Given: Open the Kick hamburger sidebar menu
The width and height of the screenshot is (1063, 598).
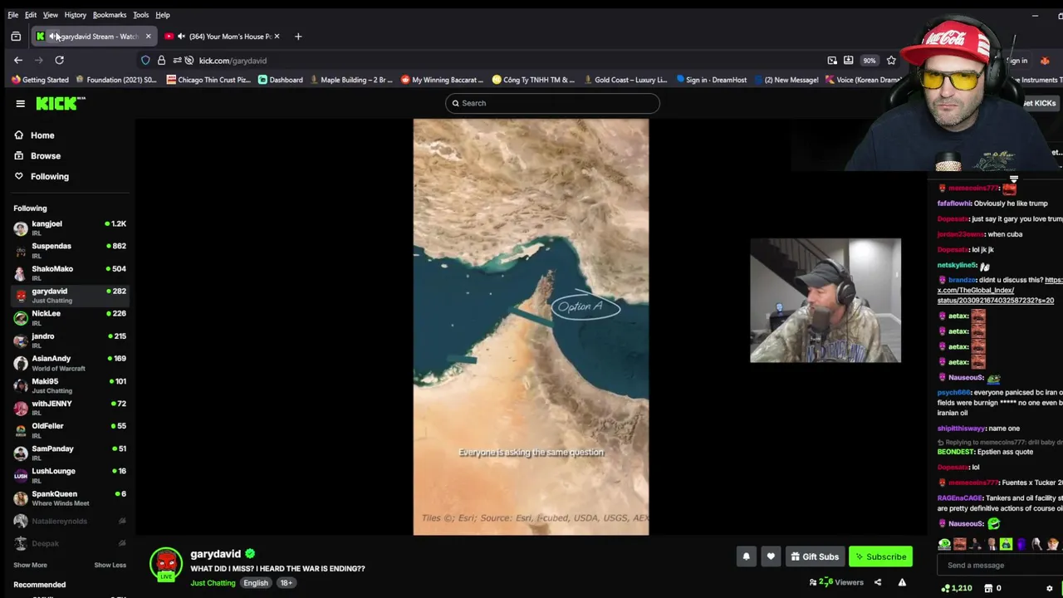Looking at the screenshot, I should tap(20, 104).
